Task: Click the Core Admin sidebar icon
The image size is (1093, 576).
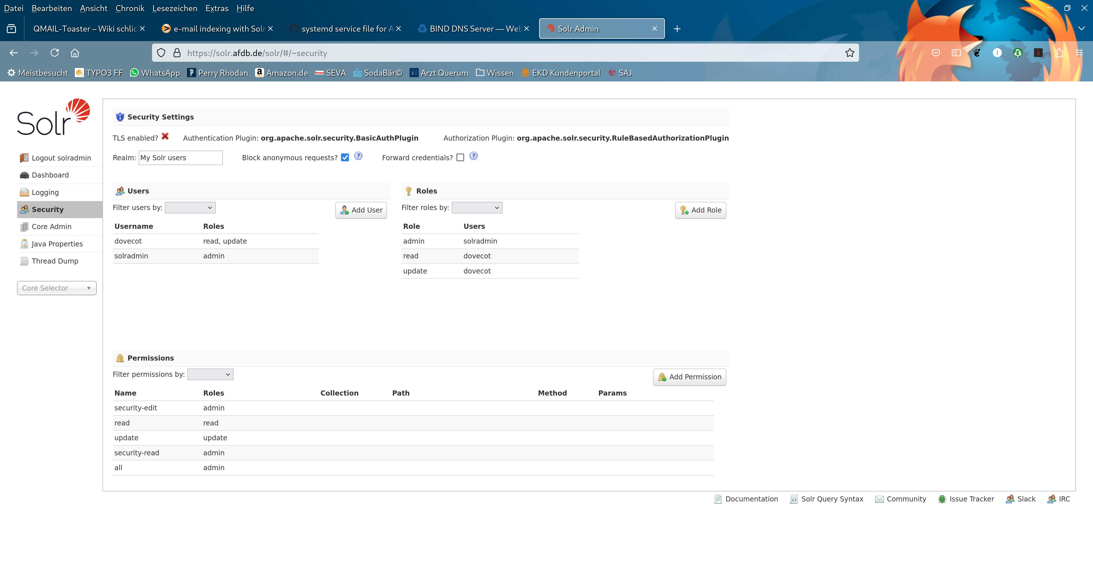Action: pos(24,227)
